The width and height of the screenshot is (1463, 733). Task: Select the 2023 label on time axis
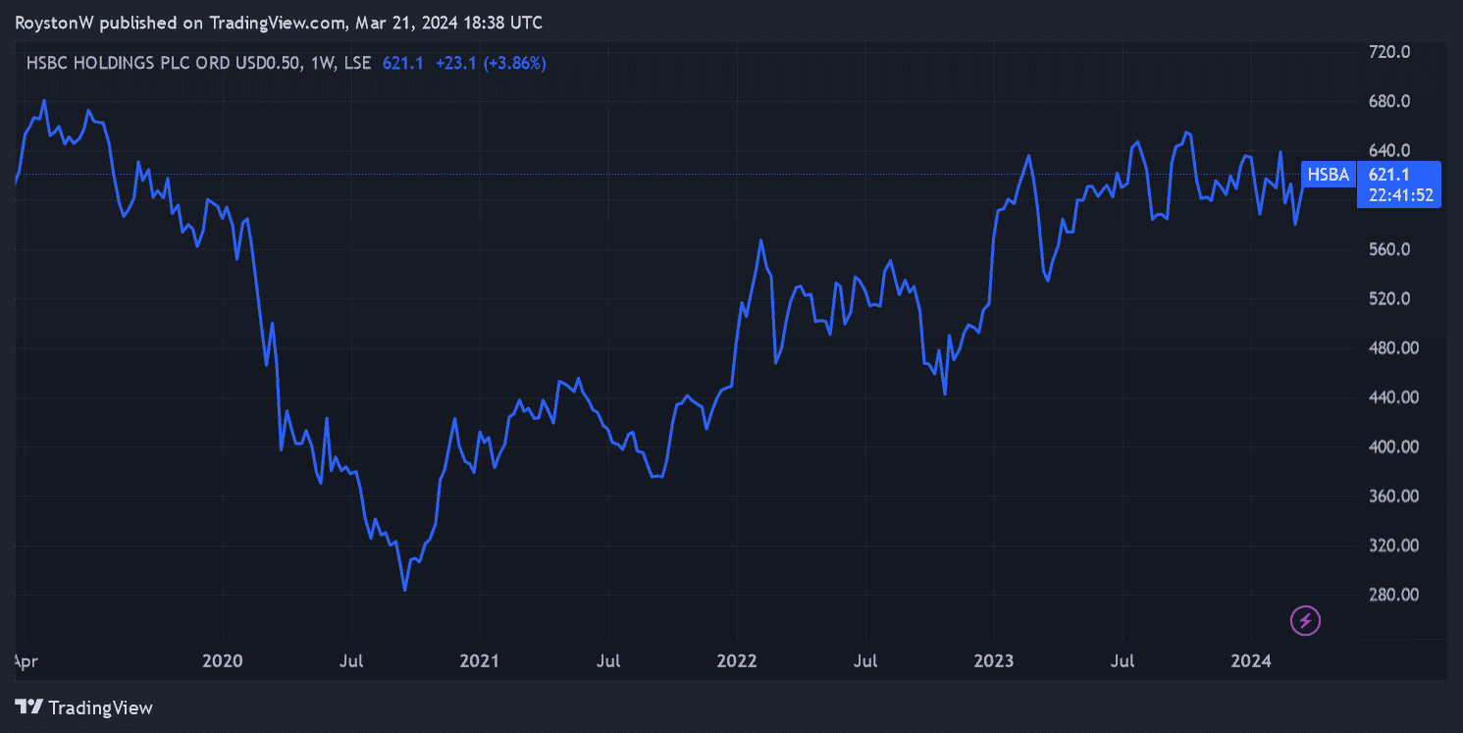click(993, 661)
